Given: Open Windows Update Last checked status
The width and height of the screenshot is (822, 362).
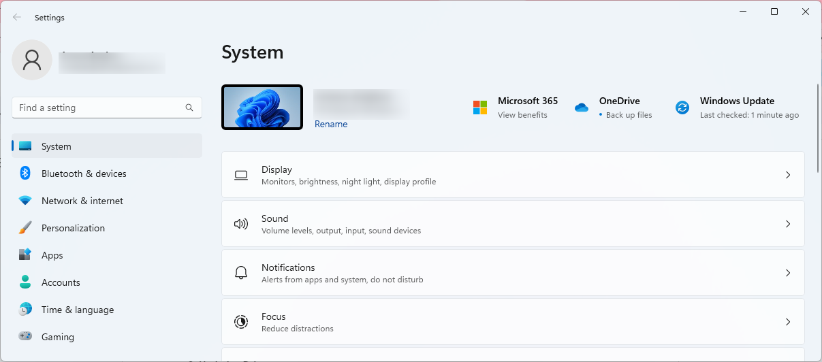Looking at the screenshot, I should pos(749,115).
